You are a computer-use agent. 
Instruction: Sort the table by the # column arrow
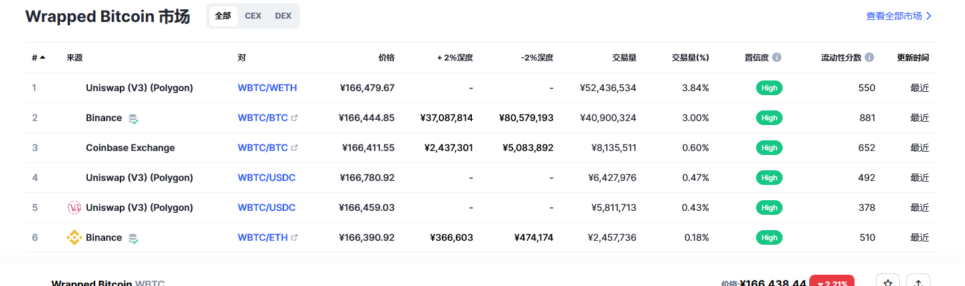(43, 58)
